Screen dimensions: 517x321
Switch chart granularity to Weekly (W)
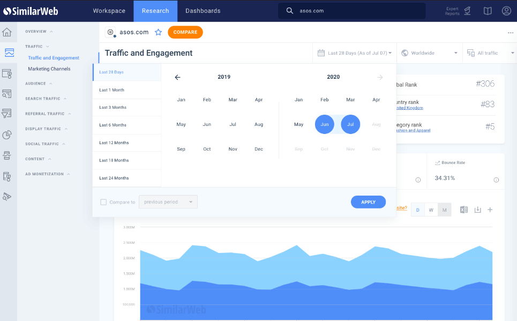click(x=431, y=210)
